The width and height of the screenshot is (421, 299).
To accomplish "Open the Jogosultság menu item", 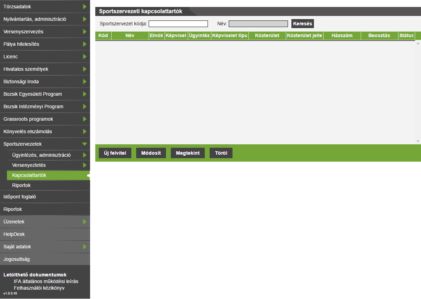I will click(45, 259).
